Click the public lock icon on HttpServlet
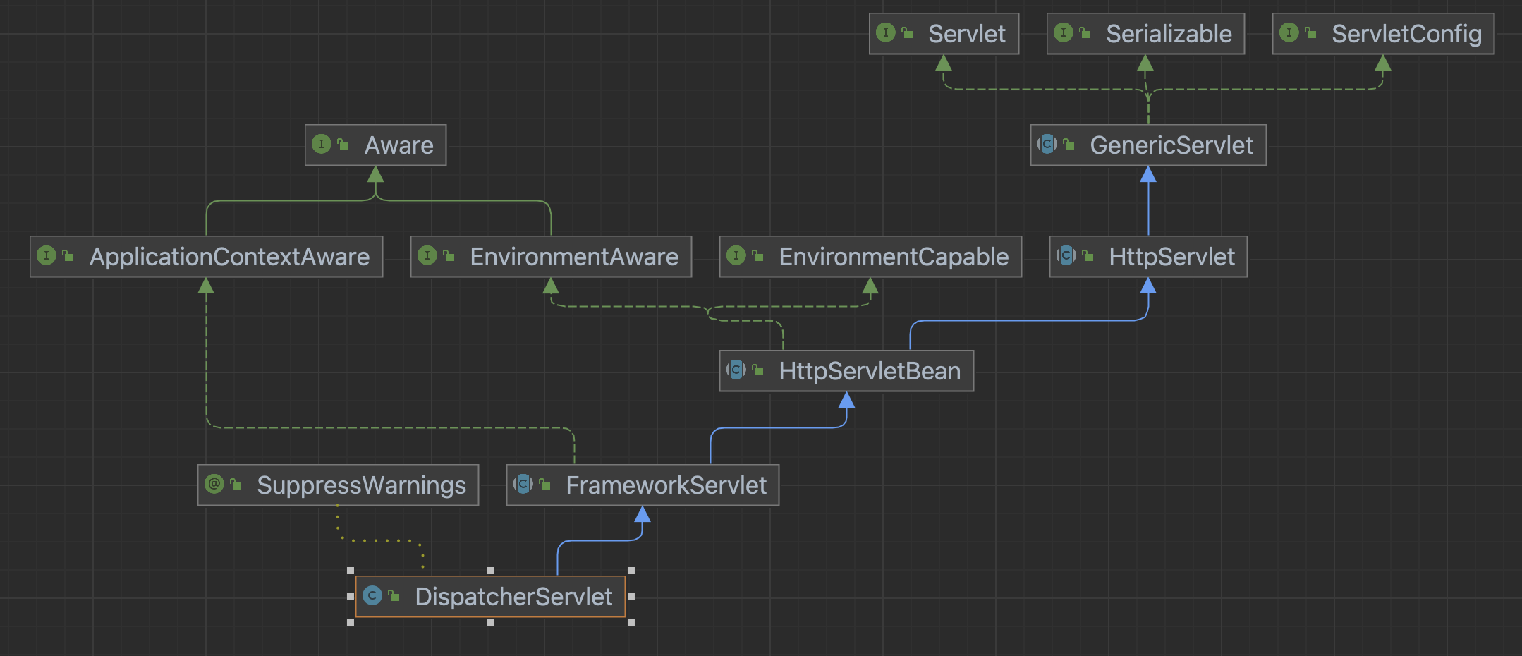1522x656 pixels. 1088,255
